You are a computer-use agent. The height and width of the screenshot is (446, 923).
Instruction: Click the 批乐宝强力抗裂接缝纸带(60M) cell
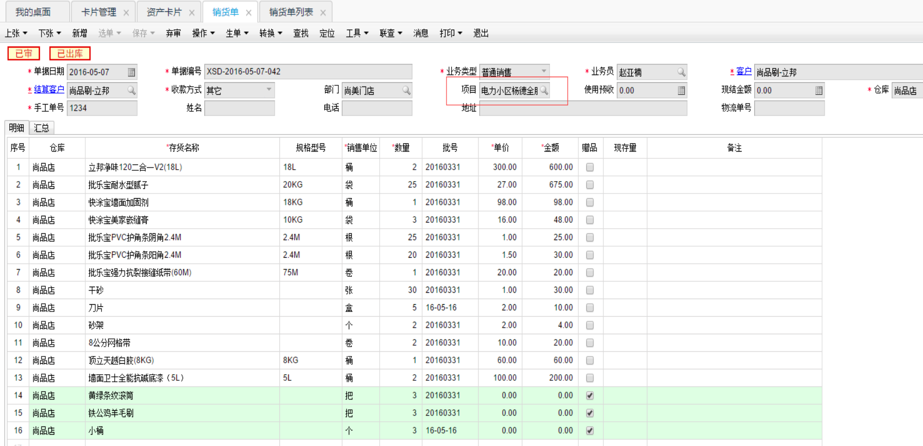coord(183,273)
